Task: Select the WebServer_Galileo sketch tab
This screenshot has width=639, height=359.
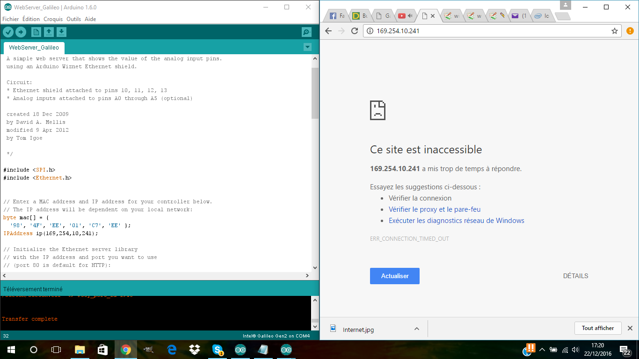Action: click(34, 48)
